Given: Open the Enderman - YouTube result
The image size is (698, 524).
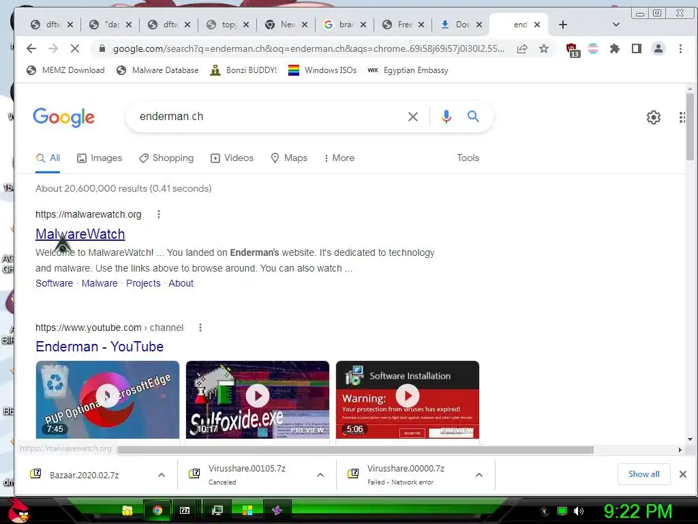Looking at the screenshot, I should pos(100,347).
